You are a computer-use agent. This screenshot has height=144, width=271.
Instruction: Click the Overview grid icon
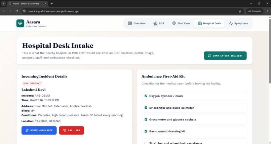[x=130, y=23]
